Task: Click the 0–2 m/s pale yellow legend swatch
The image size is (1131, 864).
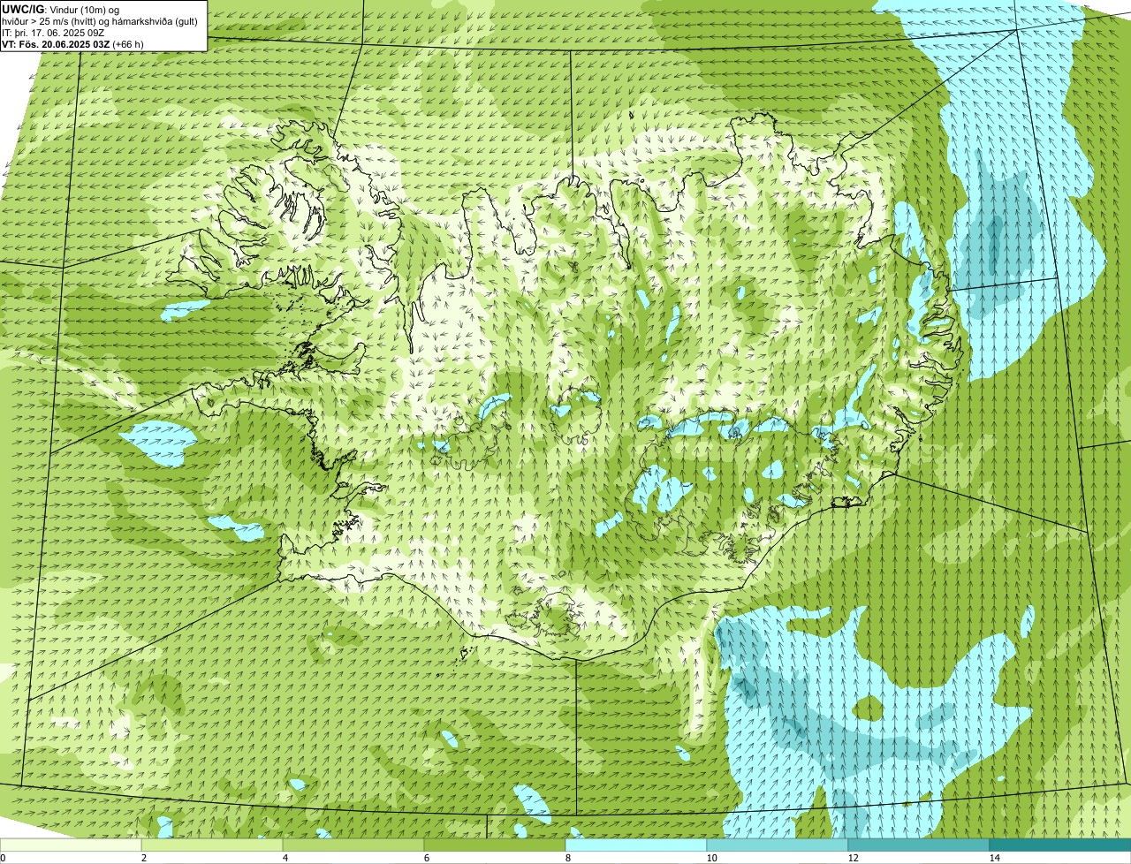Action: pos(71,845)
